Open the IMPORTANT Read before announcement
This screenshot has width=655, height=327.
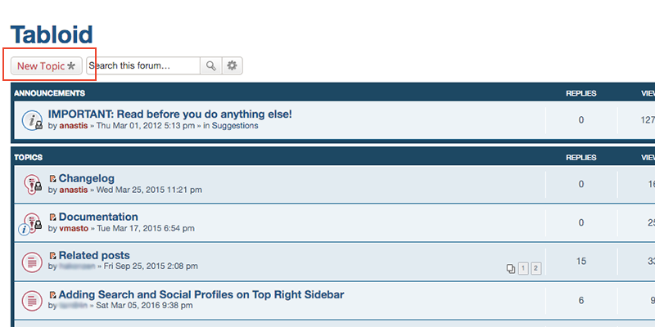tap(170, 114)
